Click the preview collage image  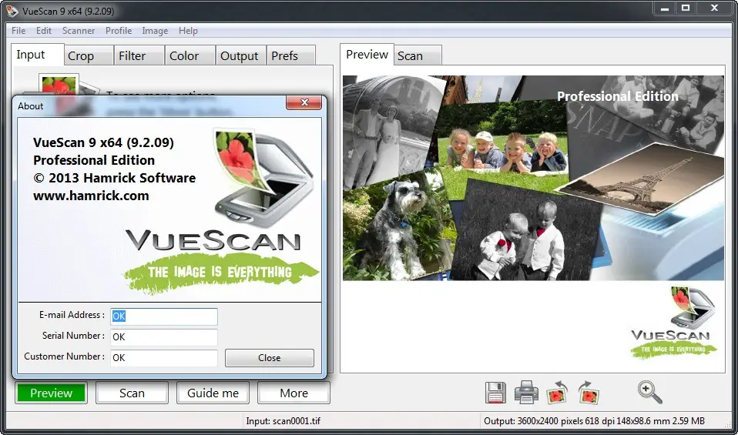point(533,178)
